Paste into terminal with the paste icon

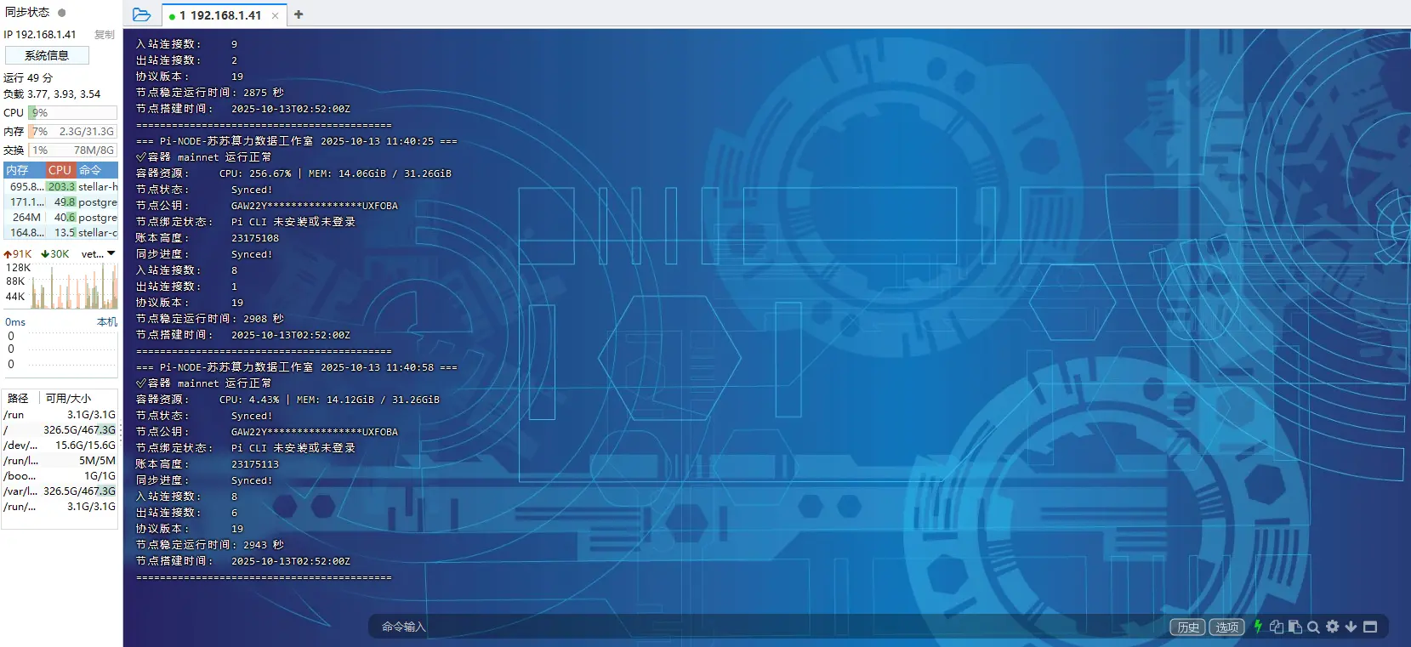point(1294,627)
